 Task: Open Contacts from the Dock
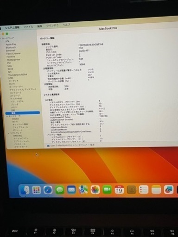tap(132, 190)
